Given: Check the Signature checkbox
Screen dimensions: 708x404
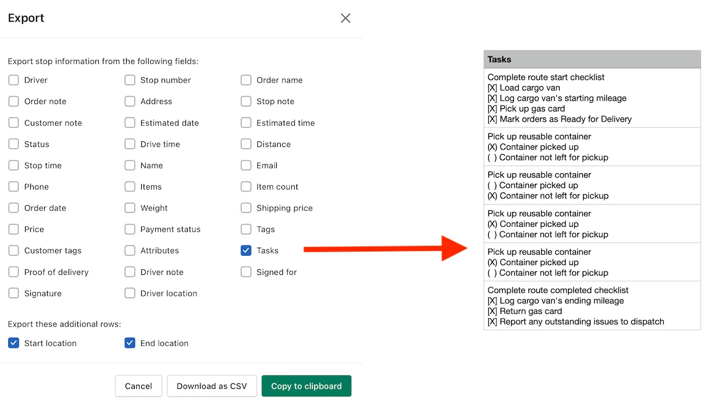Looking at the screenshot, I should click(x=13, y=293).
